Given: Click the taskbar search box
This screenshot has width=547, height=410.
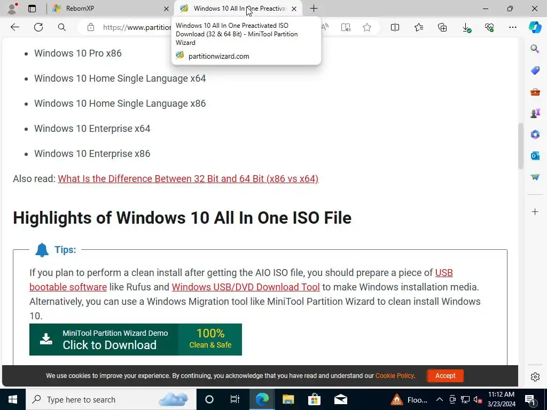Looking at the screenshot, I should click(x=111, y=399).
